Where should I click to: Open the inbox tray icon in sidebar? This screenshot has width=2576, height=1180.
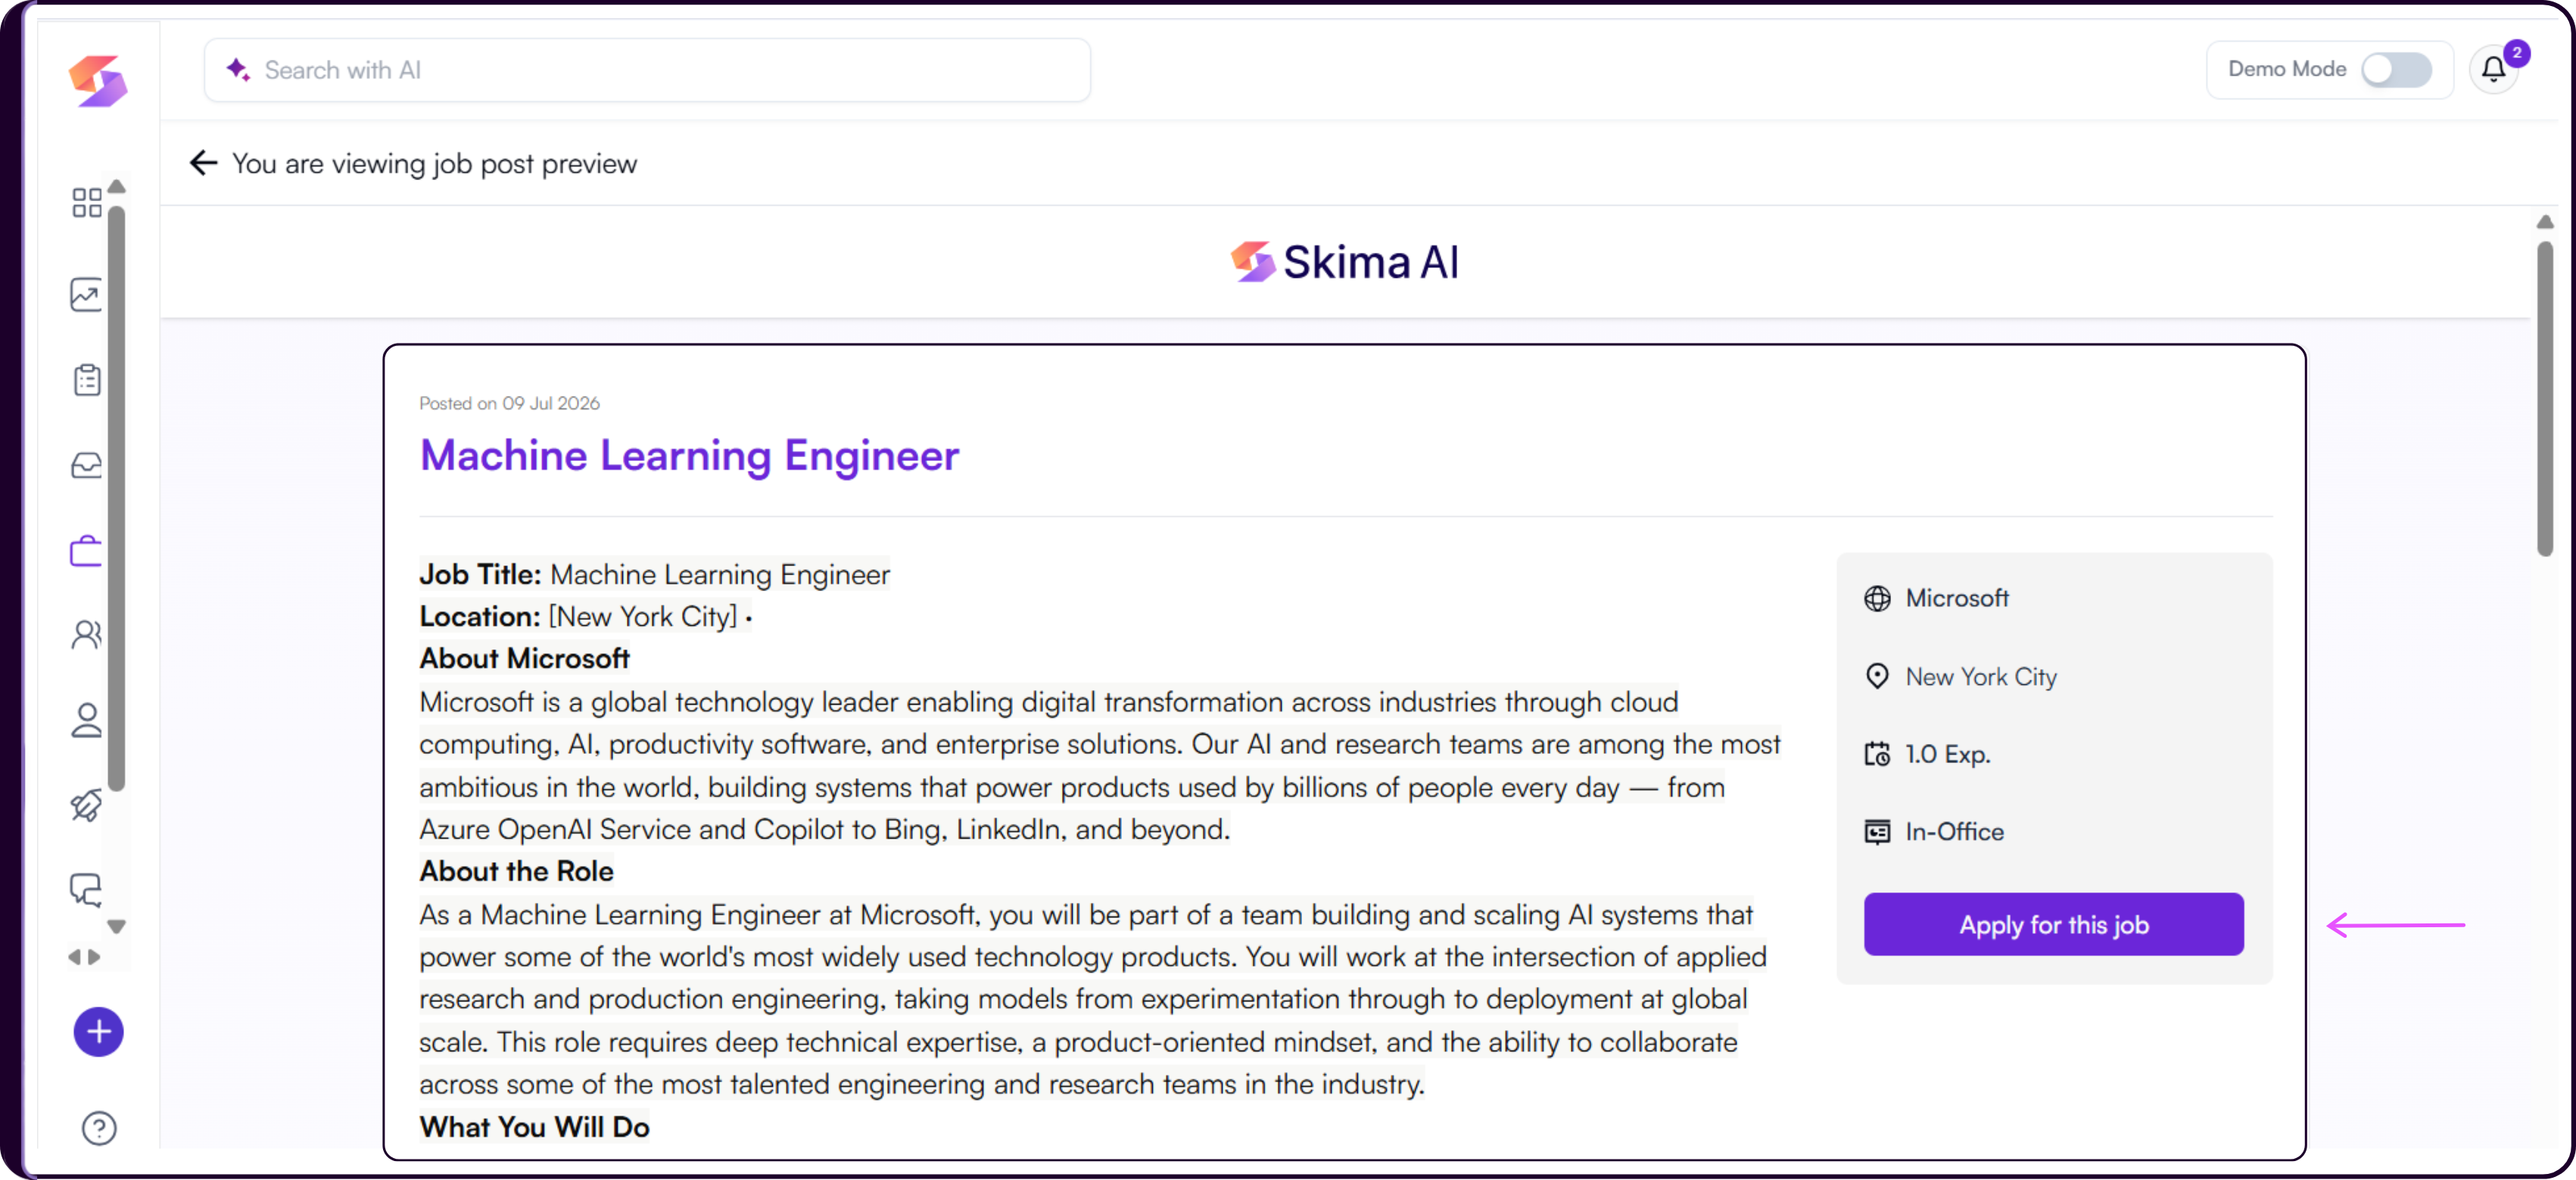pos(87,465)
